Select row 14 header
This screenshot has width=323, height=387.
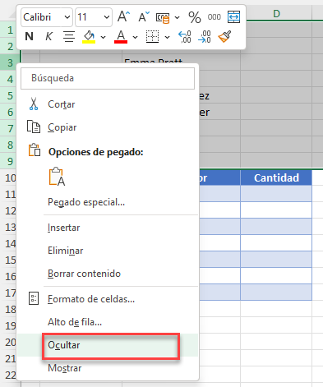click(10, 243)
